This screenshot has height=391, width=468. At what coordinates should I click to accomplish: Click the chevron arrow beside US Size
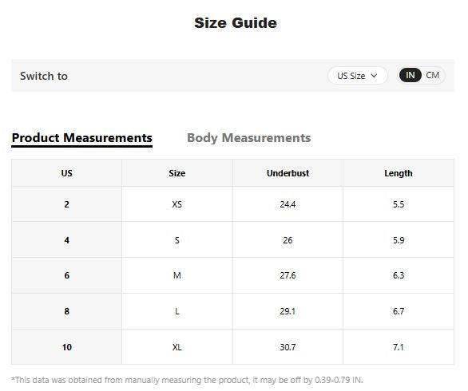[x=374, y=76]
